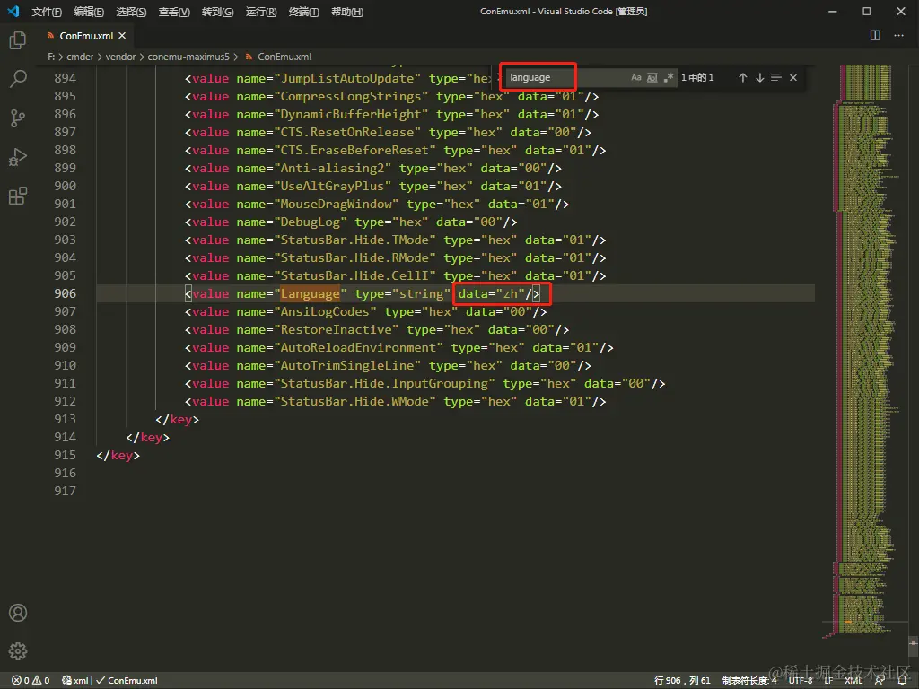
Task: Click line number 906 in gutter
Action: [65, 293]
